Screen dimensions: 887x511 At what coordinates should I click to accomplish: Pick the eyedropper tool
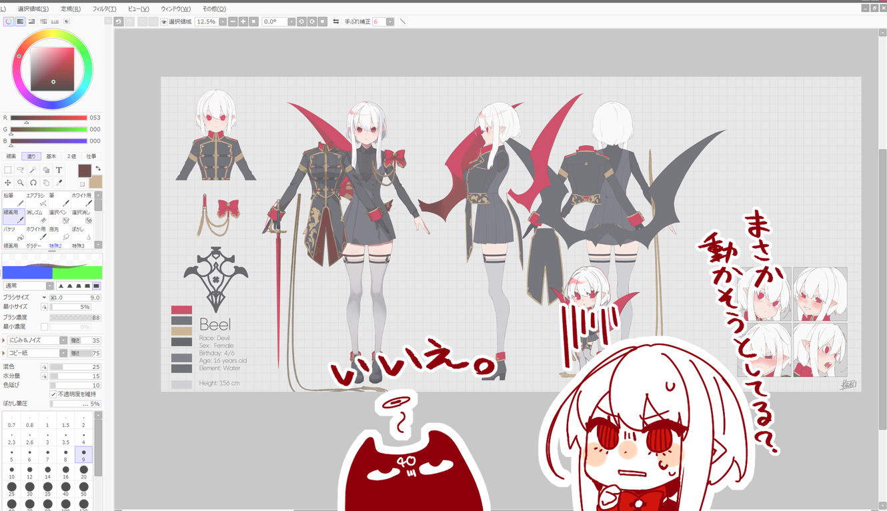59,183
